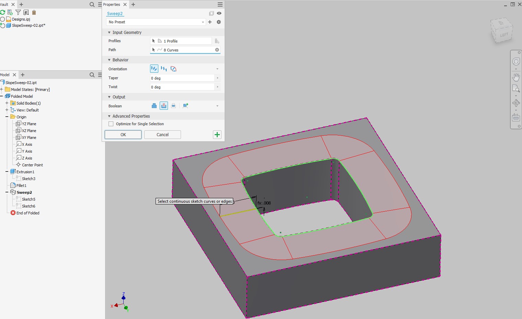Image resolution: width=522 pixels, height=319 pixels.
Task: Collapse the Input Geometry section
Action: click(109, 32)
